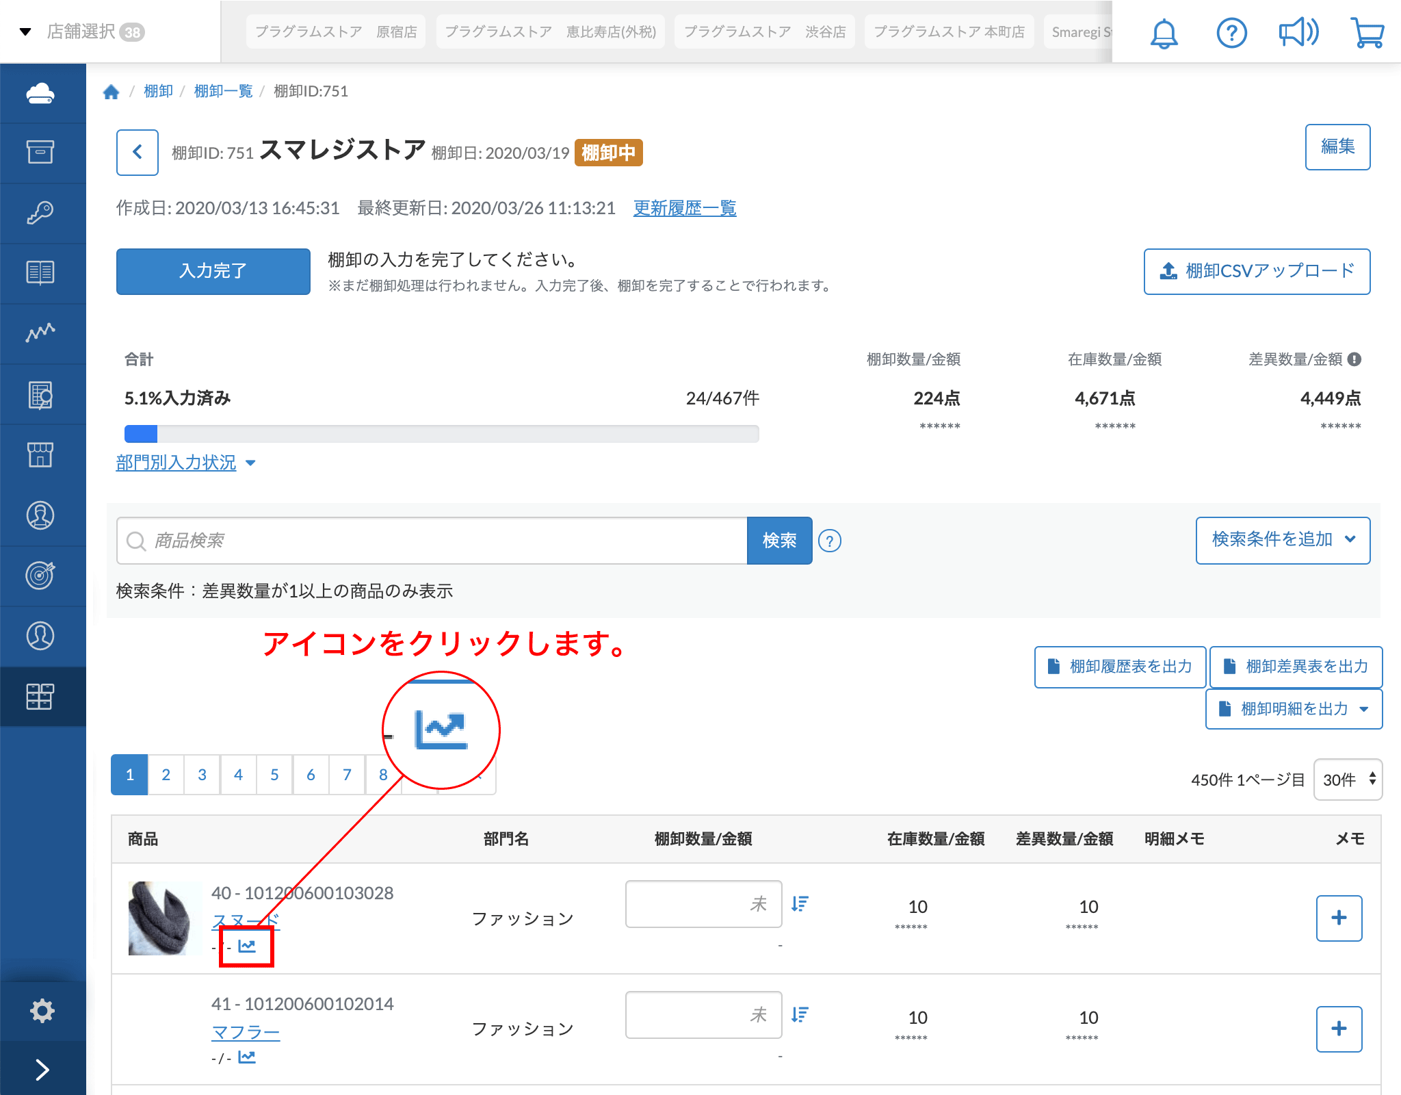Open the 棚卸明細を出力 dropdown
Screen dimensions: 1401x1095
1294,709
